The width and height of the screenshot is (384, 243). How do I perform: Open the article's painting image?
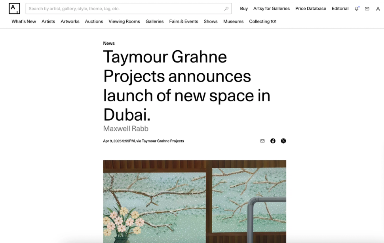click(194, 202)
